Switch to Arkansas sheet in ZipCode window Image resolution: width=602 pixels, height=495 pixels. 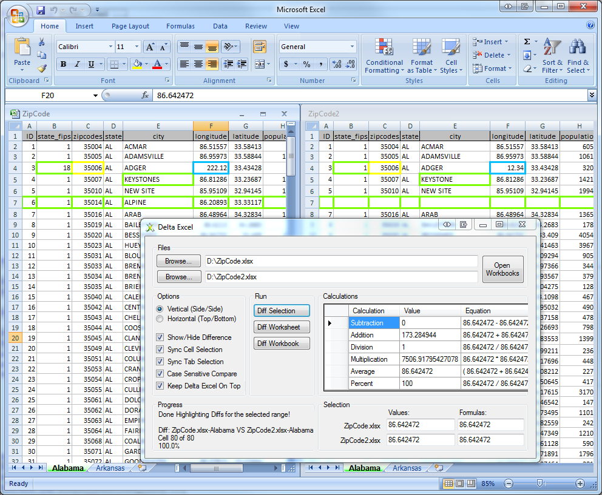tap(110, 468)
